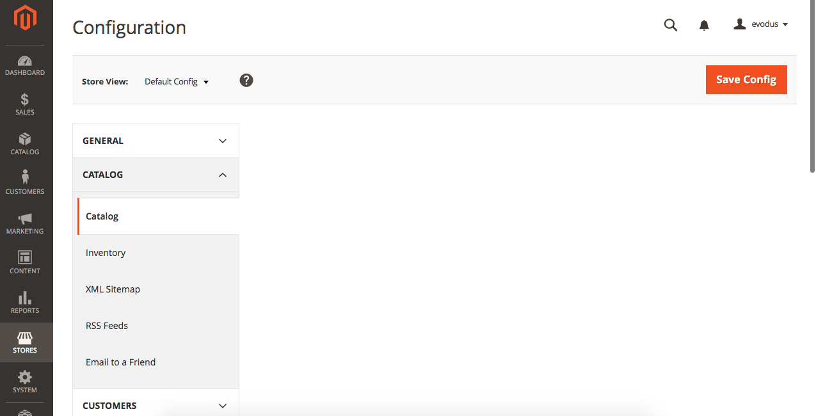Expand the CUSTOMERS configuration section
The width and height of the screenshot is (816, 416).
point(156,405)
